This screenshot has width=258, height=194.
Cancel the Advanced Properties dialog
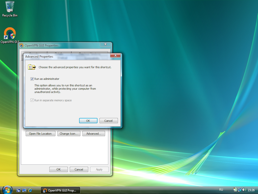(108, 121)
